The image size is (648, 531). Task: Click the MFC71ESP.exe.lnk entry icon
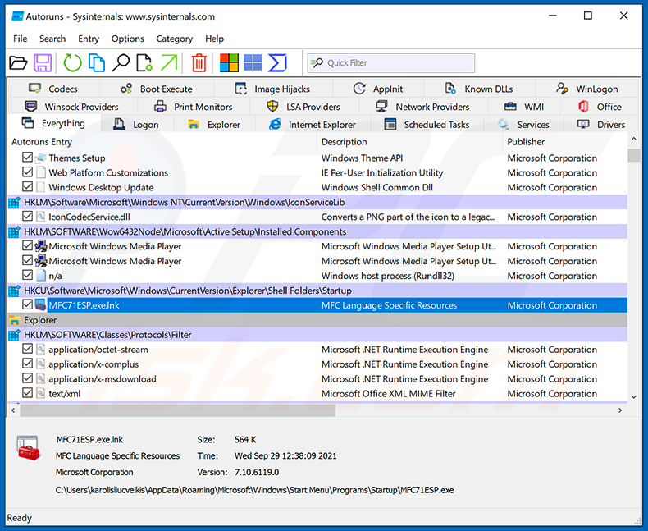click(x=40, y=305)
